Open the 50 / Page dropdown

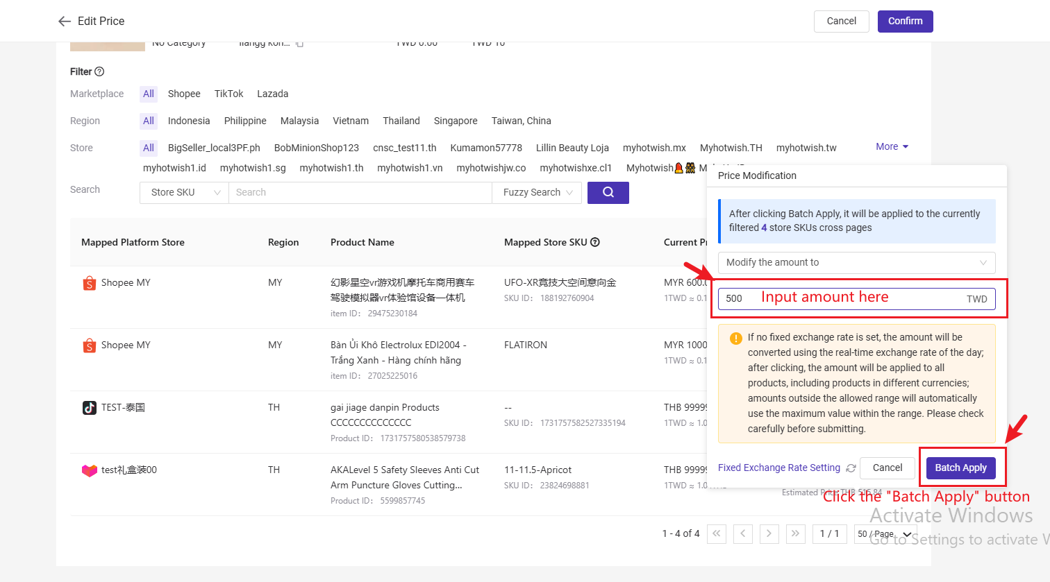click(x=885, y=533)
